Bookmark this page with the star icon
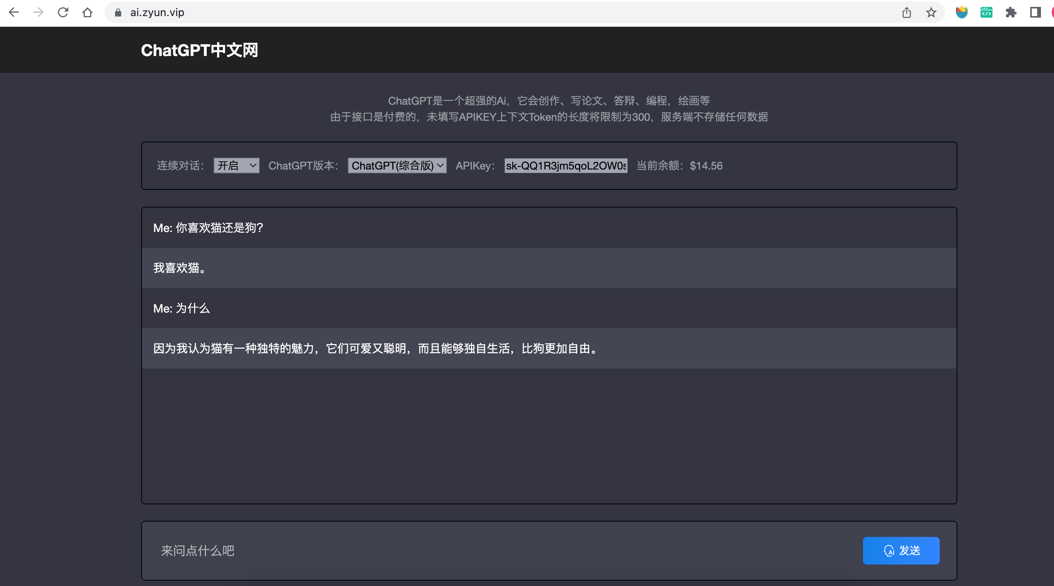This screenshot has height=586, width=1054. click(931, 13)
